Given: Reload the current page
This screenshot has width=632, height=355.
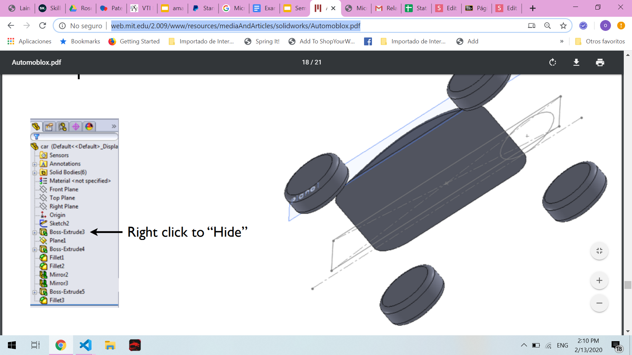Looking at the screenshot, I should (x=42, y=26).
